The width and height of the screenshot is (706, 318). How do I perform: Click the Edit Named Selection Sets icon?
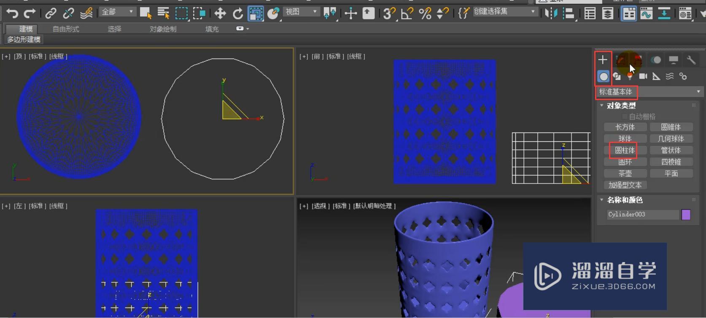point(463,13)
